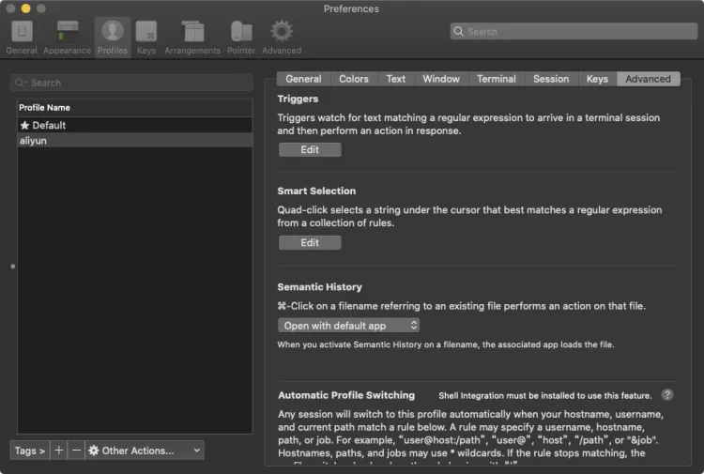Click Edit under Triggers
The width and height of the screenshot is (704, 474).
coord(310,150)
